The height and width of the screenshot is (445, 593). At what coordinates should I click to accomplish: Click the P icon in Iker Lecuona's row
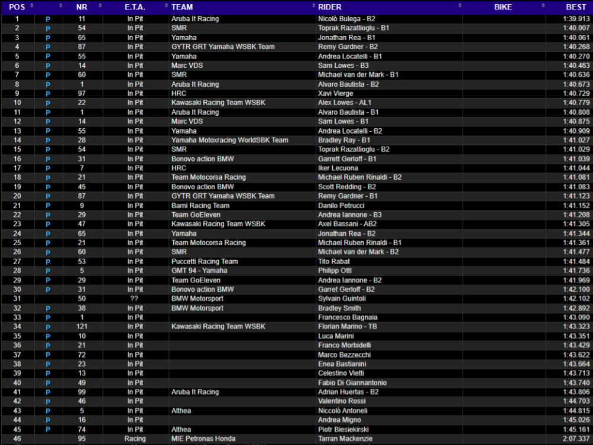click(x=48, y=168)
